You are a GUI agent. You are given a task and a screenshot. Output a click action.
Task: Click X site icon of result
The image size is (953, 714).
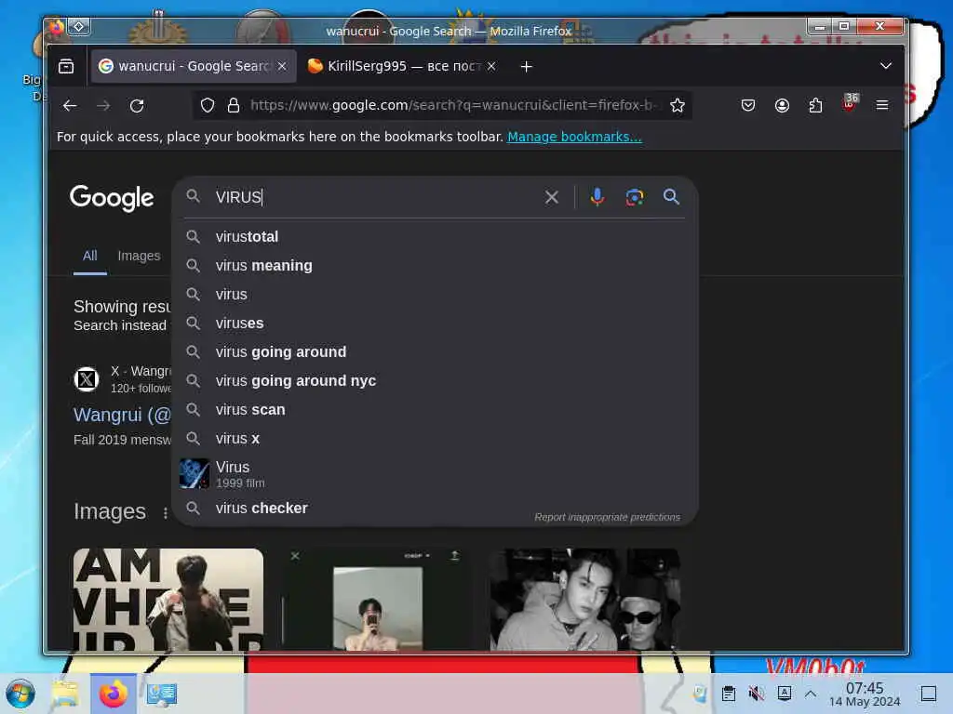87,379
